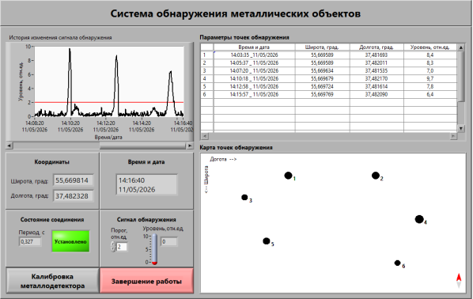Click the Долгота --> axis label on map
The height and width of the screenshot is (299, 473).
(x=223, y=159)
